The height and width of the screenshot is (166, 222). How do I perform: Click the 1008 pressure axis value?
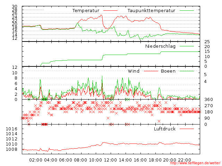11,149
